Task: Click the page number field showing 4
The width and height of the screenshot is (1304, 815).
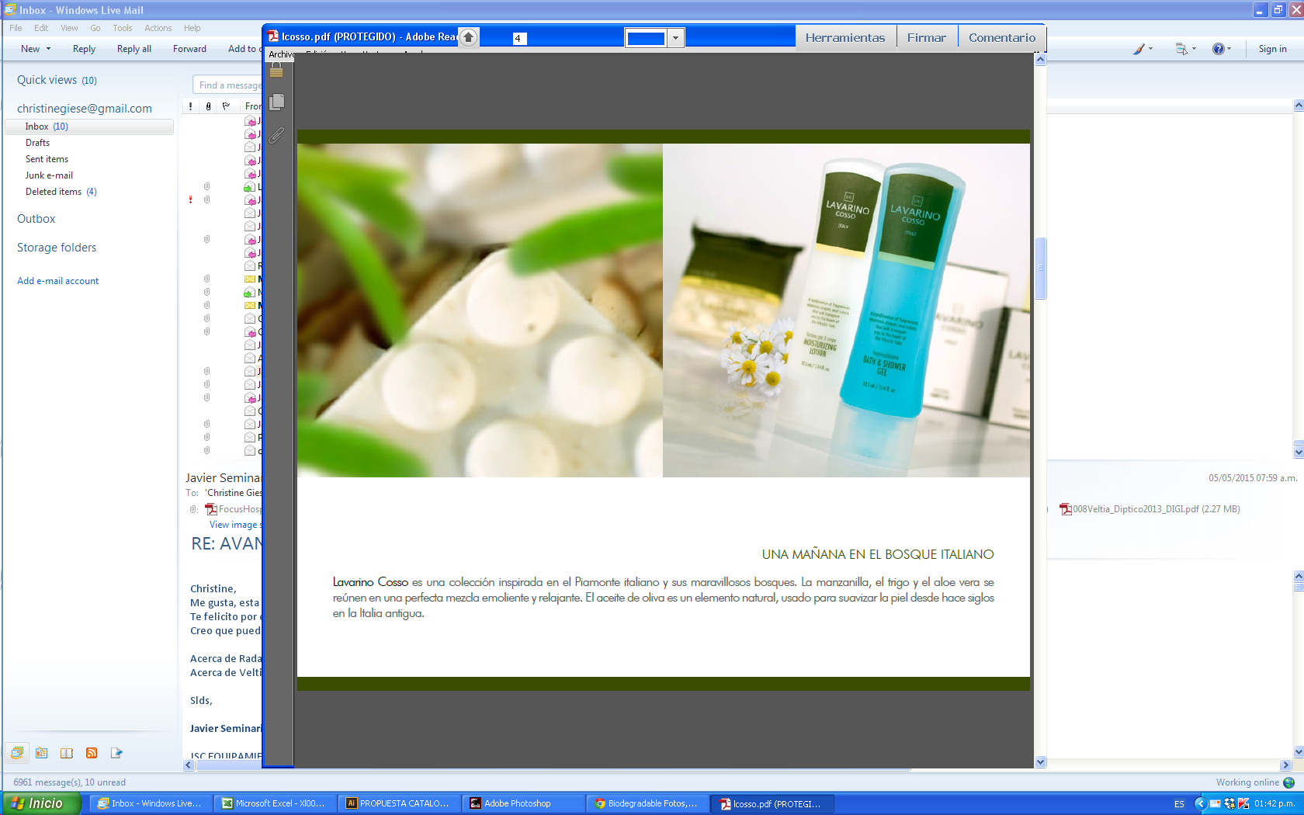Action: coord(519,38)
